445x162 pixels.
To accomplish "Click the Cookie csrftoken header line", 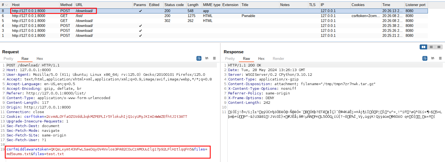I will tap(97, 117).
